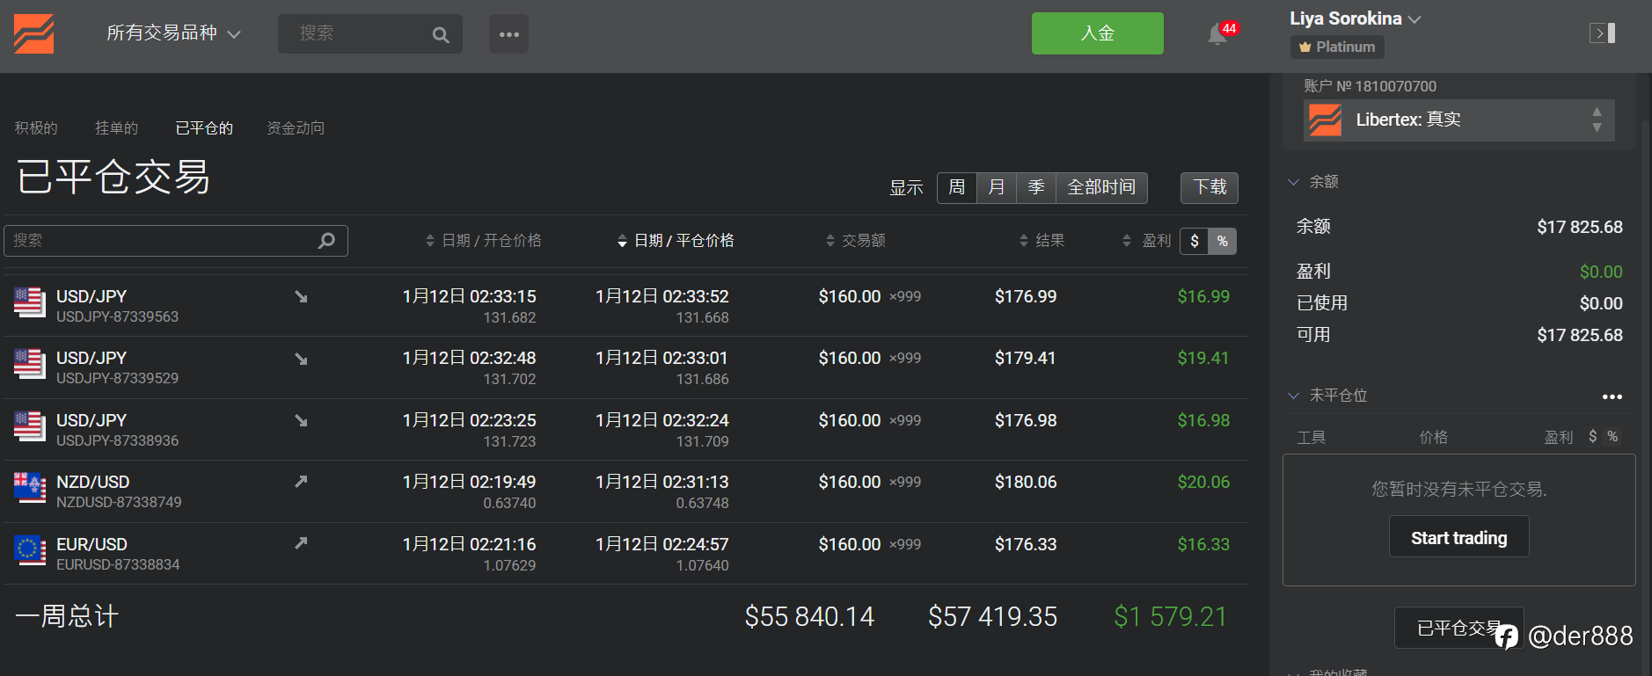Image resolution: width=1652 pixels, height=676 pixels.
Task: Click the Libertex logo icon
Action: [34, 34]
